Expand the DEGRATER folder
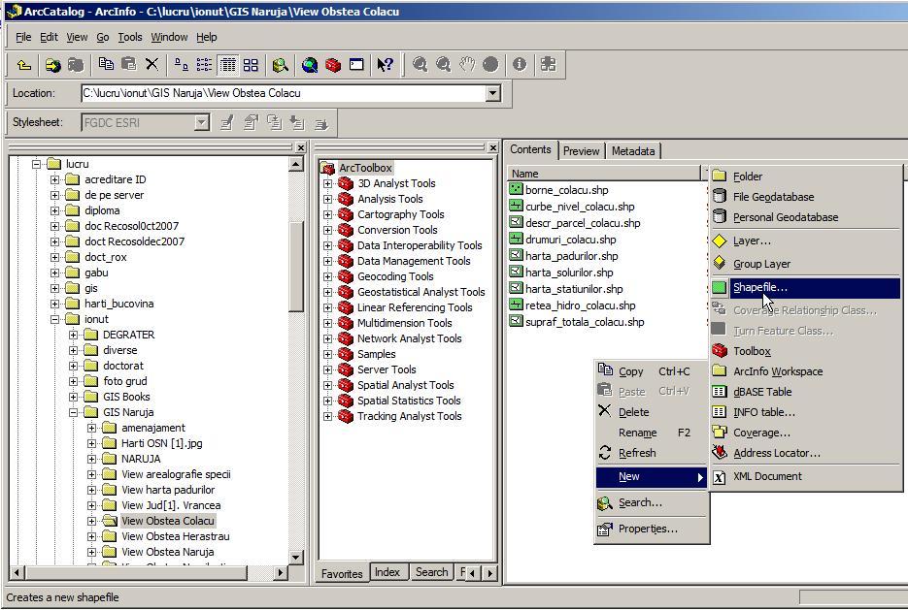Viewport: 908px width, 610px height. pos(74,335)
